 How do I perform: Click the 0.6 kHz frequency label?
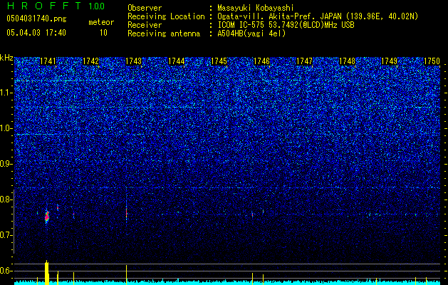pyautogui.click(x=6, y=271)
